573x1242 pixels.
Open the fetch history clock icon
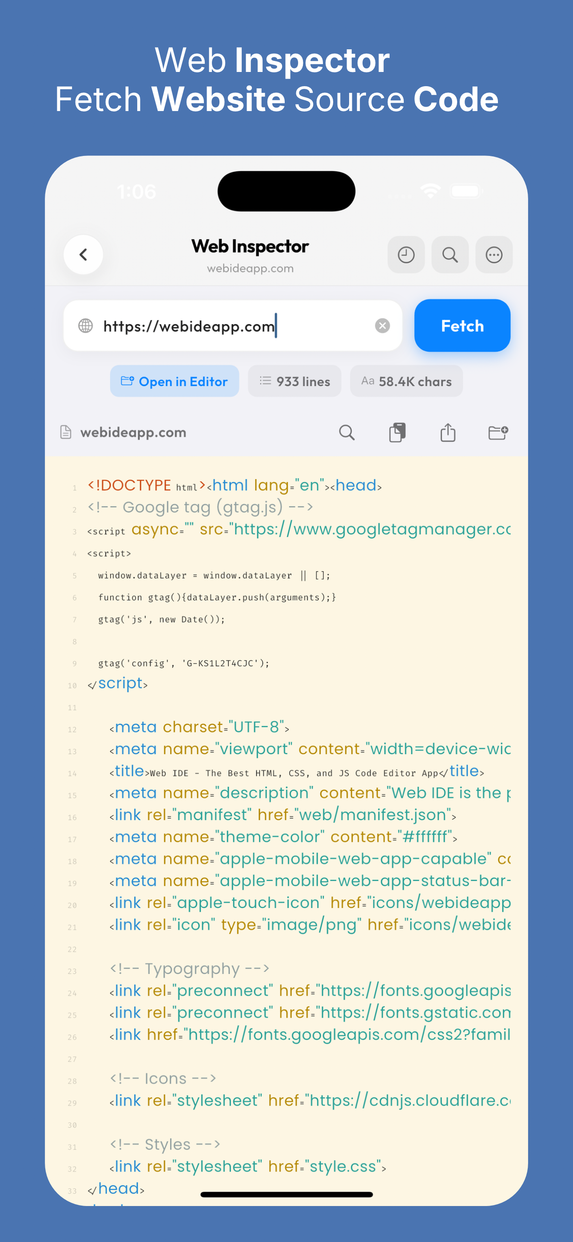point(406,255)
